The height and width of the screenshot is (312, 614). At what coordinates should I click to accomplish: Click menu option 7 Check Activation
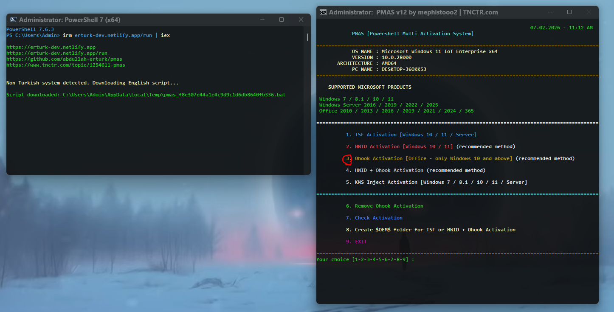pyautogui.click(x=374, y=218)
